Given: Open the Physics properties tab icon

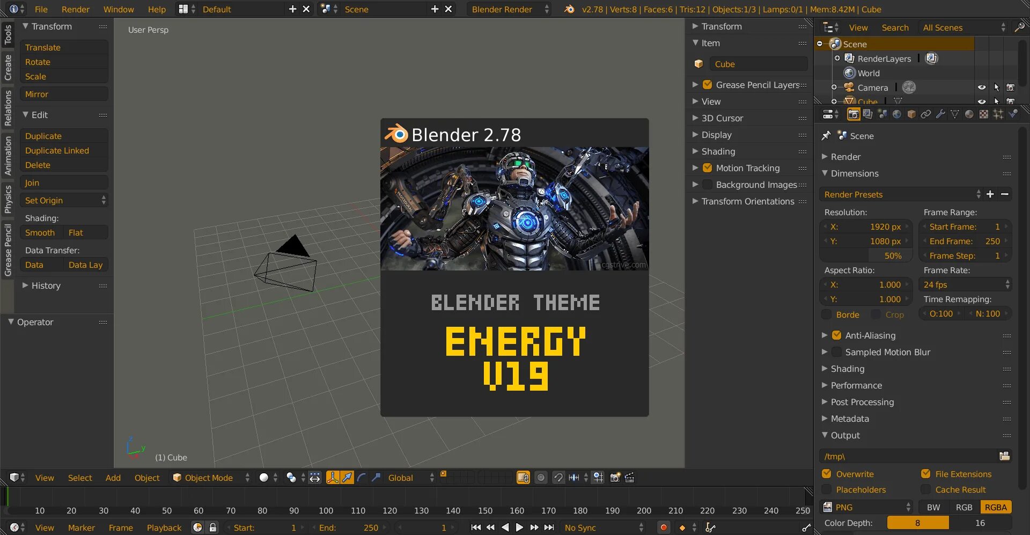Looking at the screenshot, I should click(1012, 114).
